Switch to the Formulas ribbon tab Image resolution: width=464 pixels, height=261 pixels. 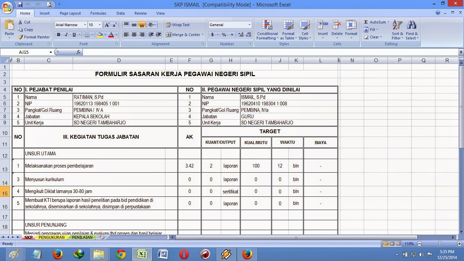[x=98, y=13]
